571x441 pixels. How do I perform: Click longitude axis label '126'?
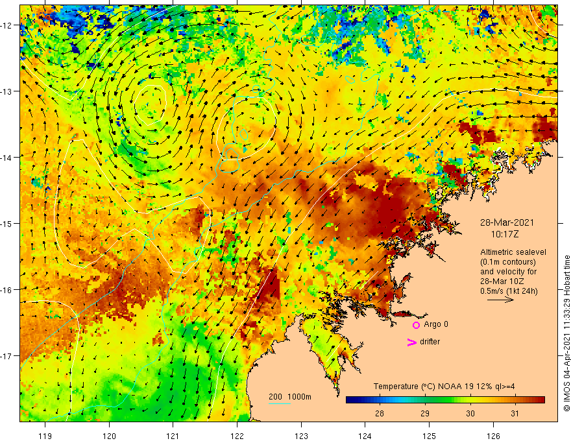[493, 436]
